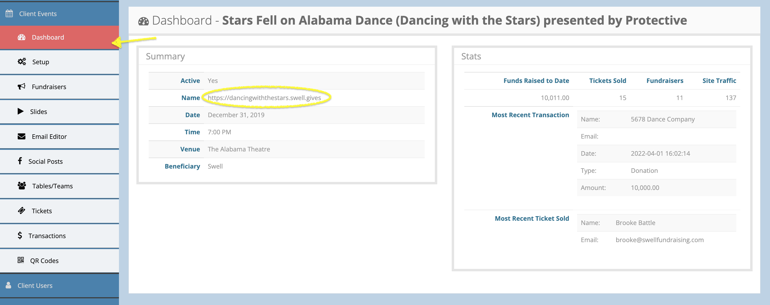Image resolution: width=770 pixels, height=305 pixels.
Task: Click the Dashboard gauge icon in sidebar
Action: (x=21, y=37)
